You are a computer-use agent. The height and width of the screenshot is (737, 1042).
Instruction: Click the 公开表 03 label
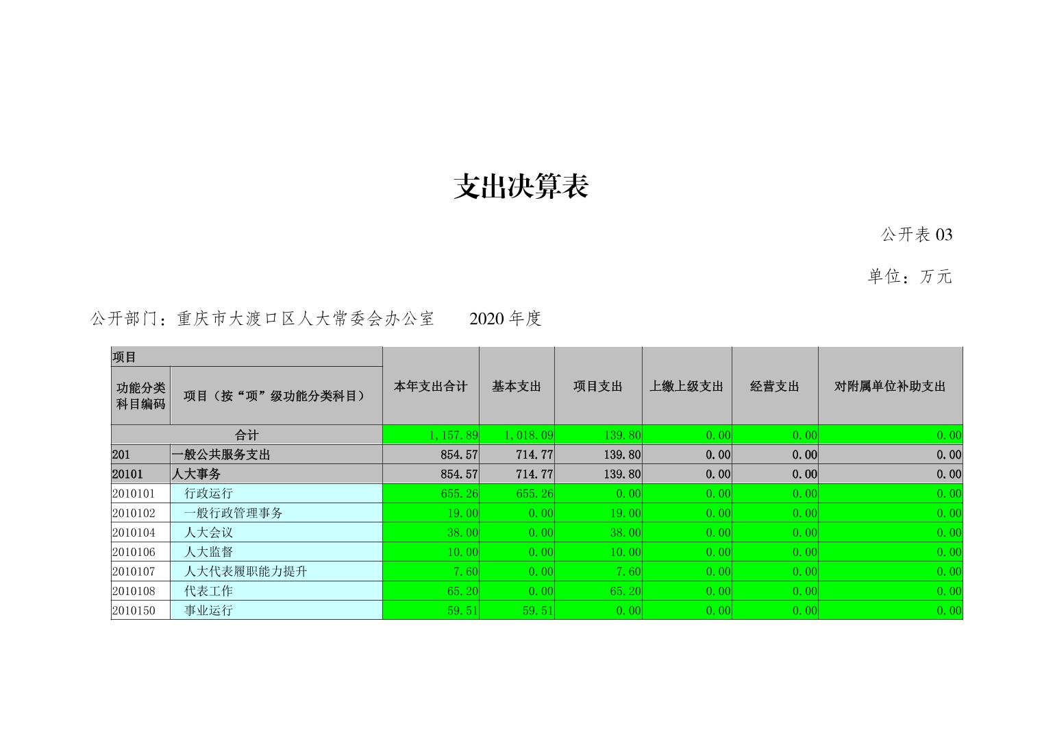point(916,235)
